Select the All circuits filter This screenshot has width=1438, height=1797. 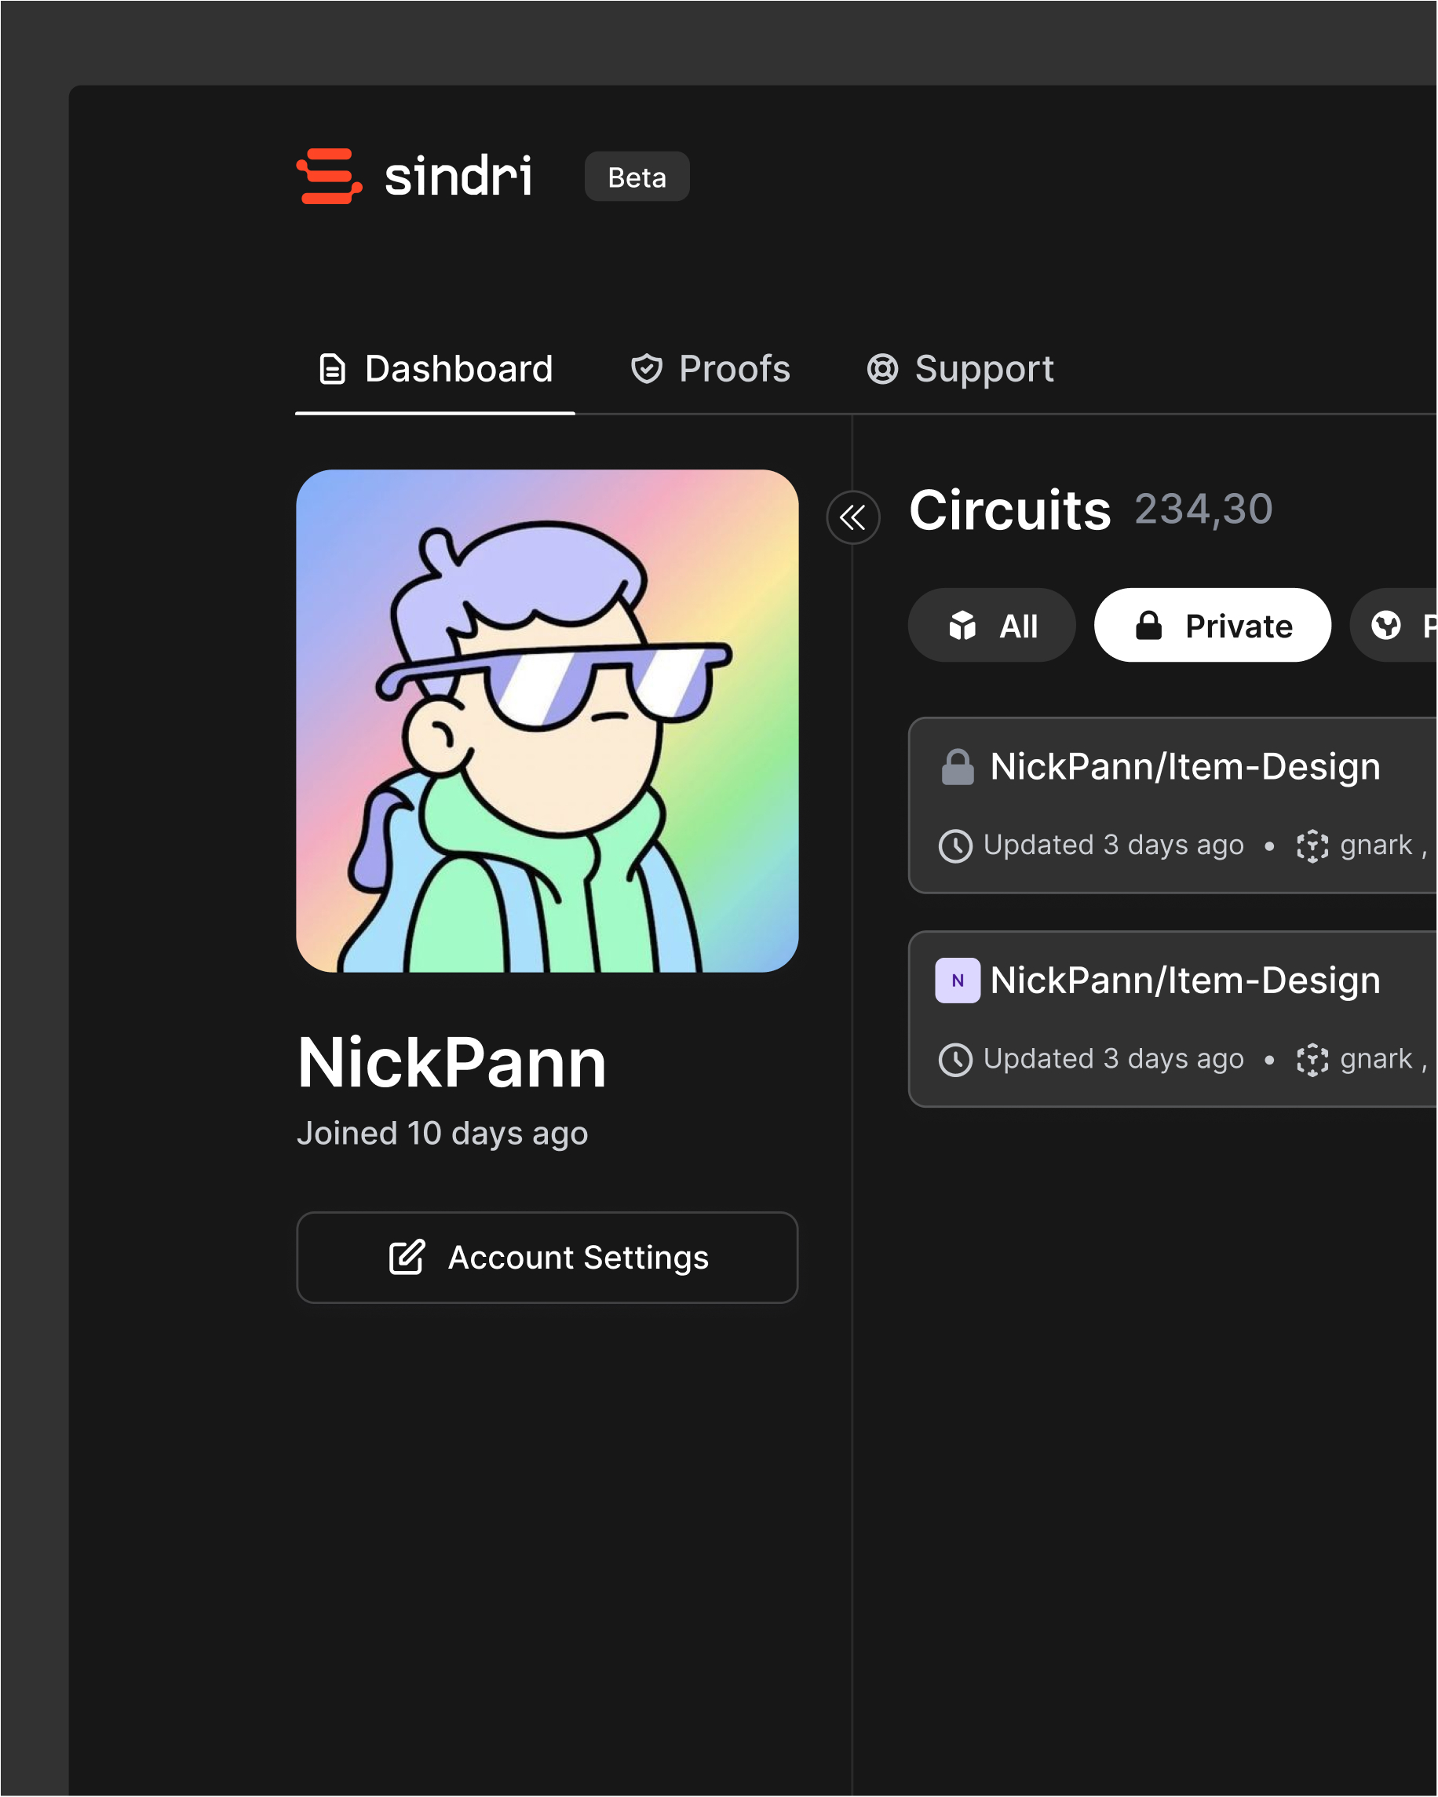point(991,626)
